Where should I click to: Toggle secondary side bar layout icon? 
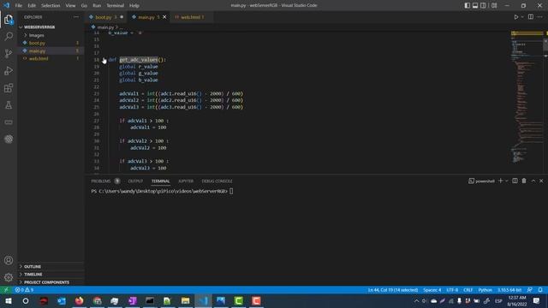483,5
